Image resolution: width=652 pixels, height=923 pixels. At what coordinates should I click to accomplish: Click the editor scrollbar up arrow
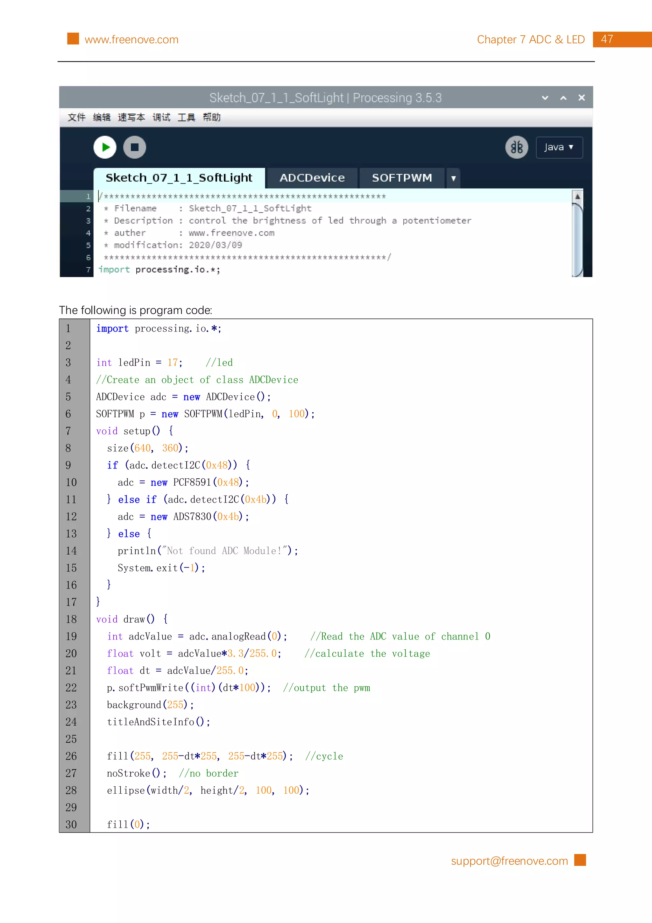577,196
